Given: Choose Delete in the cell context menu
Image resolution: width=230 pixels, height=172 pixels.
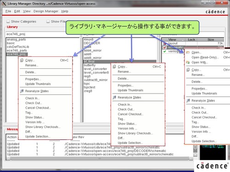Looking at the screenshot, I should [x=123, y=78].
